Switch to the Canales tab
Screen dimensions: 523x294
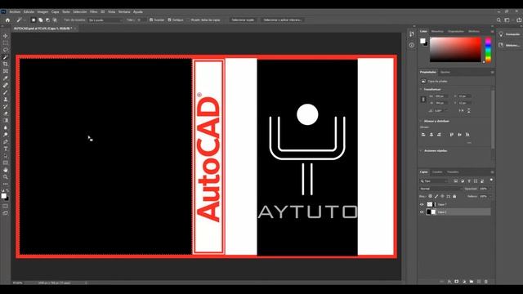pos(437,172)
